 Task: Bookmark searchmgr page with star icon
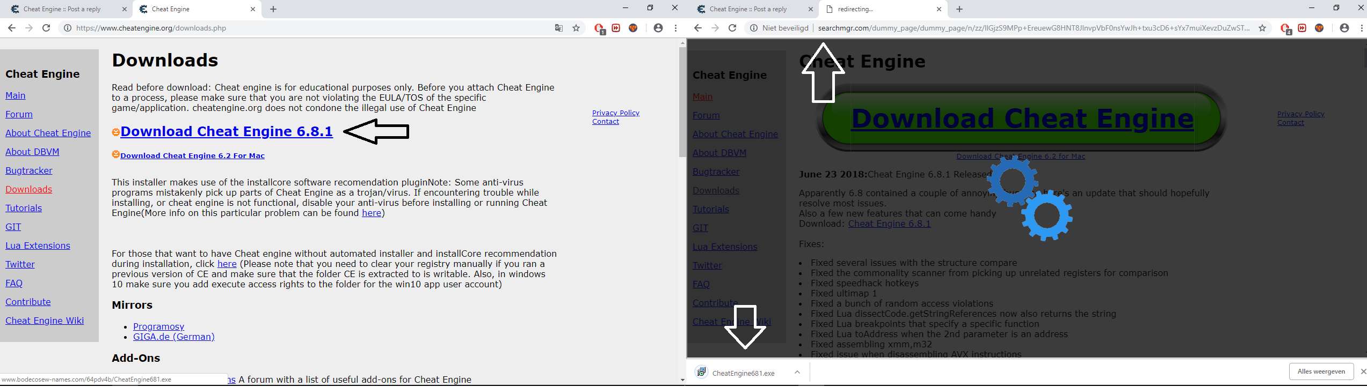[1262, 28]
